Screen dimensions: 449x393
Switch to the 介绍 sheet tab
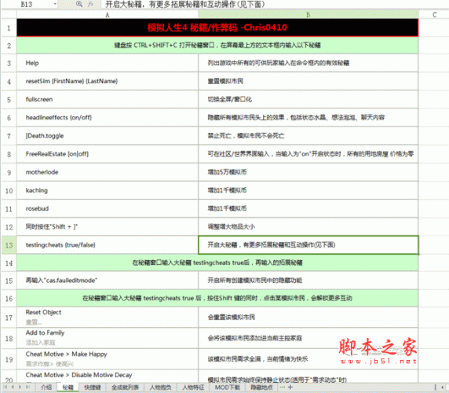[46, 387]
